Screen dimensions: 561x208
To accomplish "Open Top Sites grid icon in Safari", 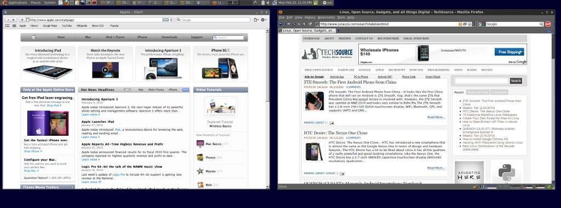I will click(x=14, y=26).
